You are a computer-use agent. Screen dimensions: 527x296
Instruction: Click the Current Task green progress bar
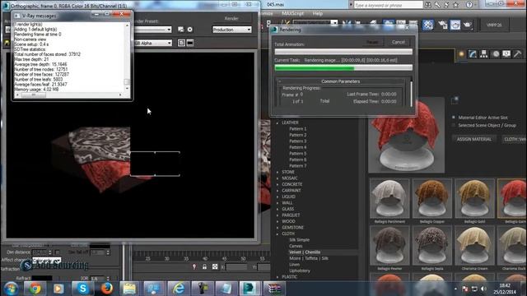(343, 67)
